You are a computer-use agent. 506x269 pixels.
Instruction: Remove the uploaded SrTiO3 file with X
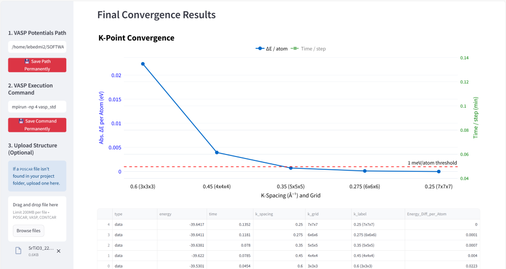pos(59,251)
